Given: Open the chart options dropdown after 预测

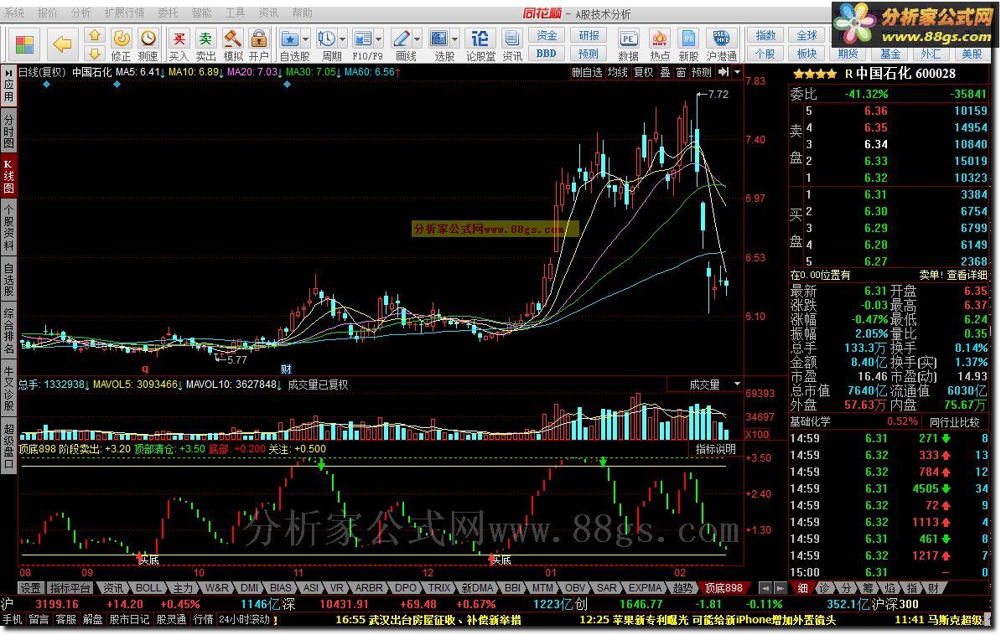Looking at the screenshot, I should 738,73.
